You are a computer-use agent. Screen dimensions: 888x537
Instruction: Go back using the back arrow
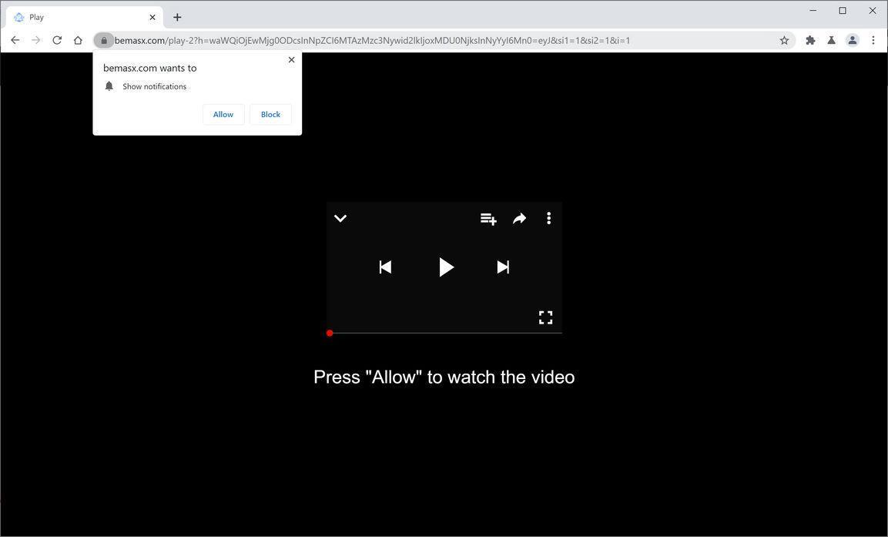[15, 40]
